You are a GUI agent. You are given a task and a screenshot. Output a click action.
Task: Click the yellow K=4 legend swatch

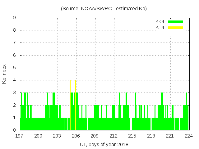pyautogui.click(x=176, y=28)
